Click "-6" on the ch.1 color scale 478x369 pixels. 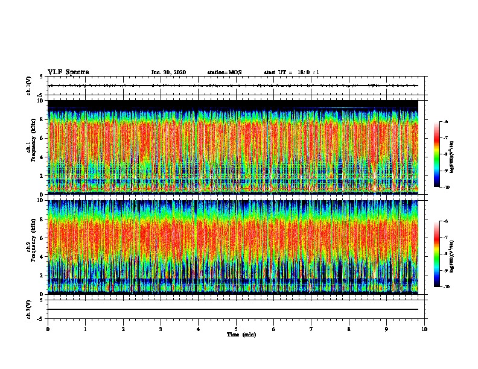[x=445, y=122]
